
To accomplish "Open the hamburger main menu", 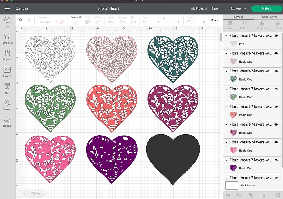I will 7,8.
